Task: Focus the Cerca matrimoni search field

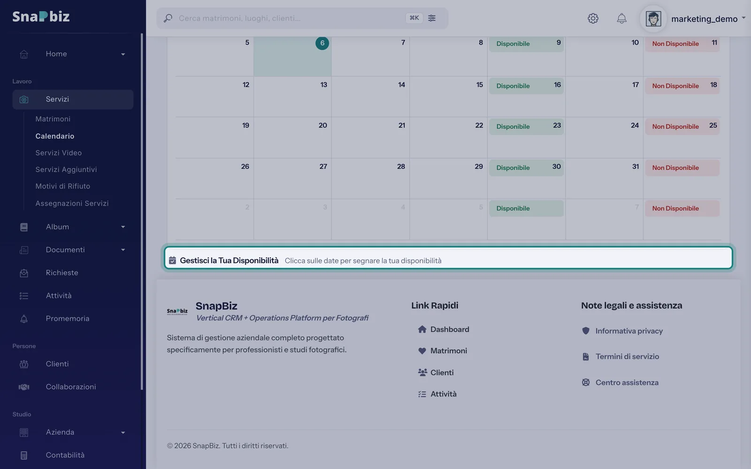Action: pyautogui.click(x=302, y=18)
